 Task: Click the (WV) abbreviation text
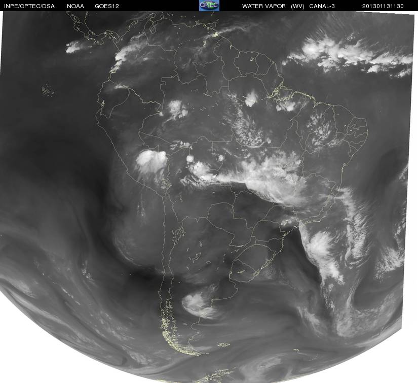(x=297, y=6)
